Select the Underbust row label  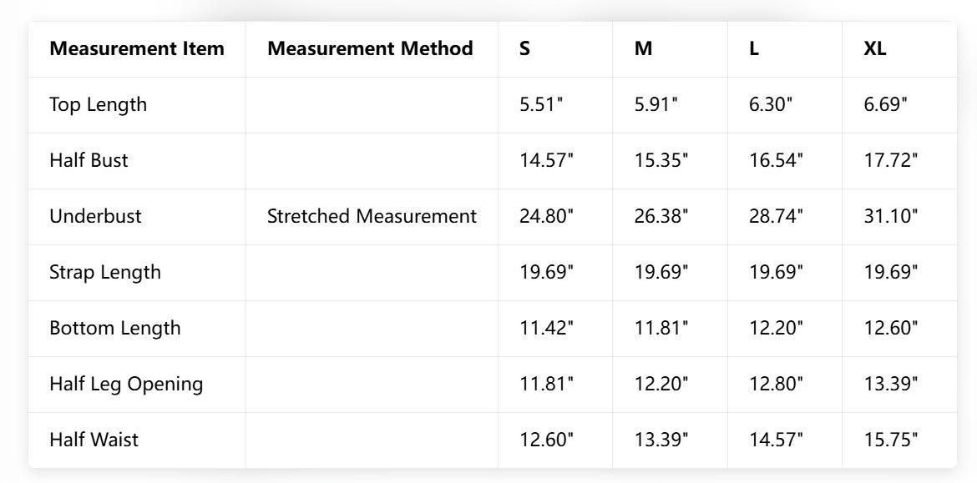pyautogui.click(x=95, y=216)
